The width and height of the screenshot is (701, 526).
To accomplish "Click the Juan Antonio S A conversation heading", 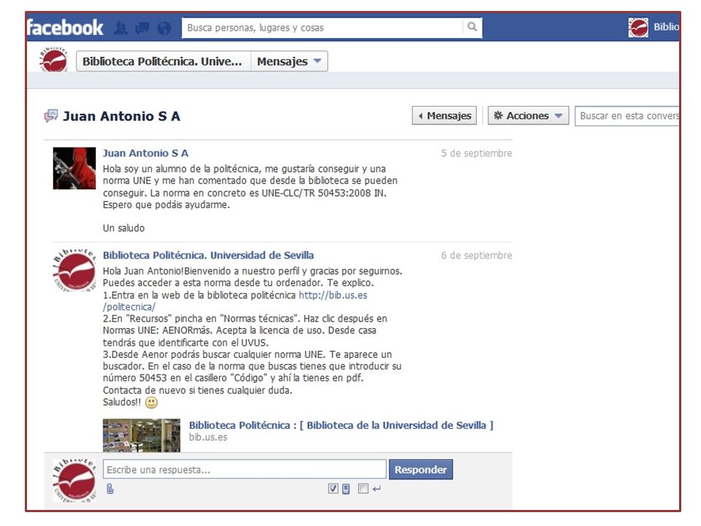I will [x=122, y=116].
